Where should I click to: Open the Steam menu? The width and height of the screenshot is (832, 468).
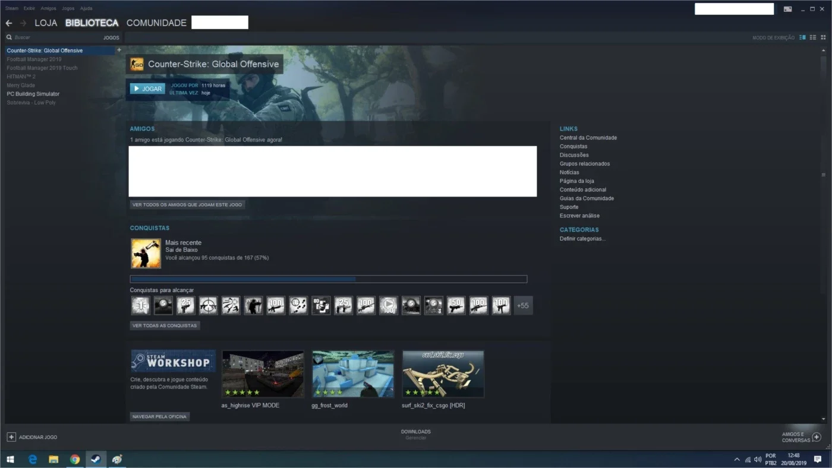pyautogui.click(x=12, y=8)
